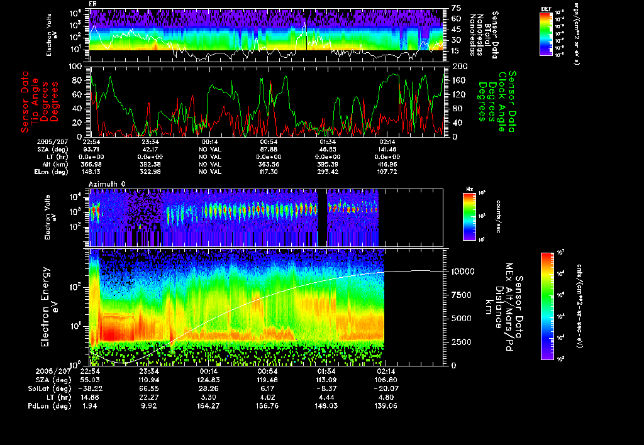Click the 'counts/sec' units label
The width and height of the screenshot is (644, 445).
[x=498, y=216]
